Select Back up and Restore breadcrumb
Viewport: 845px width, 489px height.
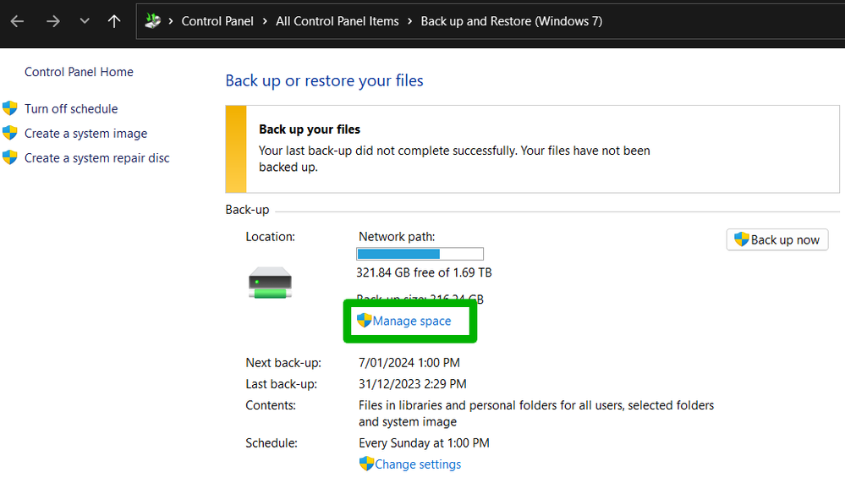(x=511, y=21)
